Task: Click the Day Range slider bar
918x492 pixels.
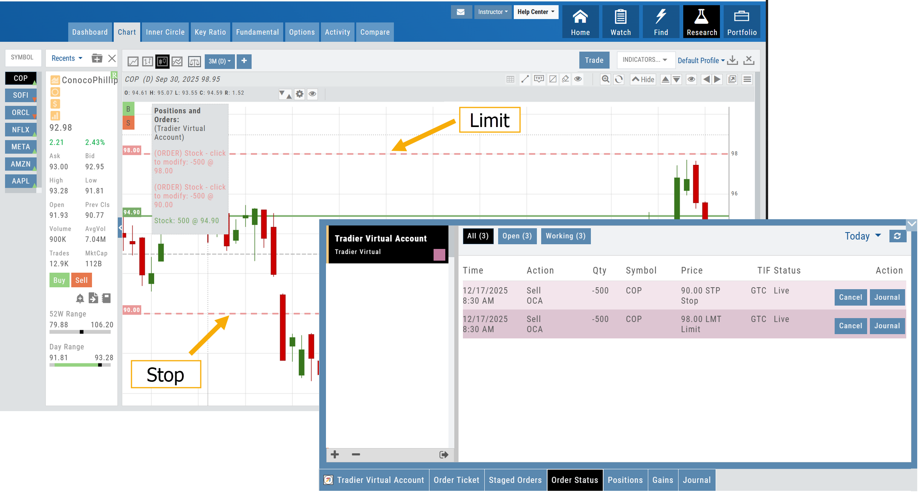Action: coord(80,365)
